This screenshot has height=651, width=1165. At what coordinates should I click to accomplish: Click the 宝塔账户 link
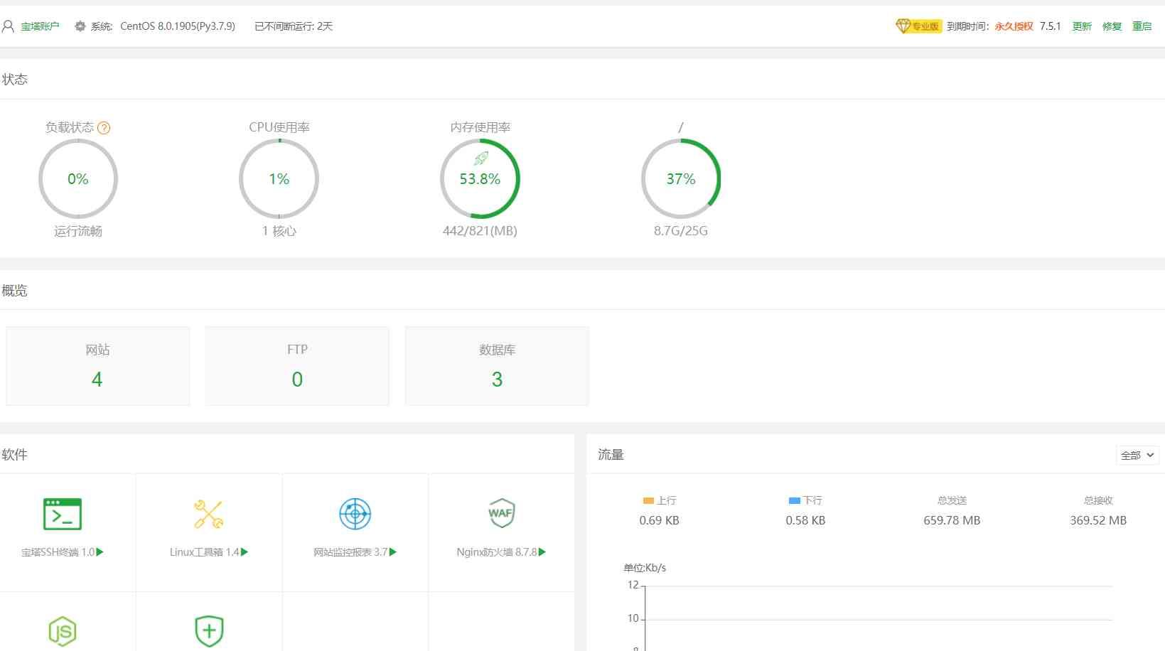[40, 26]
